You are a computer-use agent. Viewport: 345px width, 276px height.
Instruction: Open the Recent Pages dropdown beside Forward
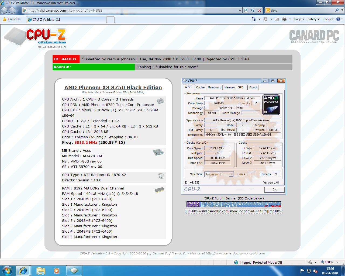(18, 11)
